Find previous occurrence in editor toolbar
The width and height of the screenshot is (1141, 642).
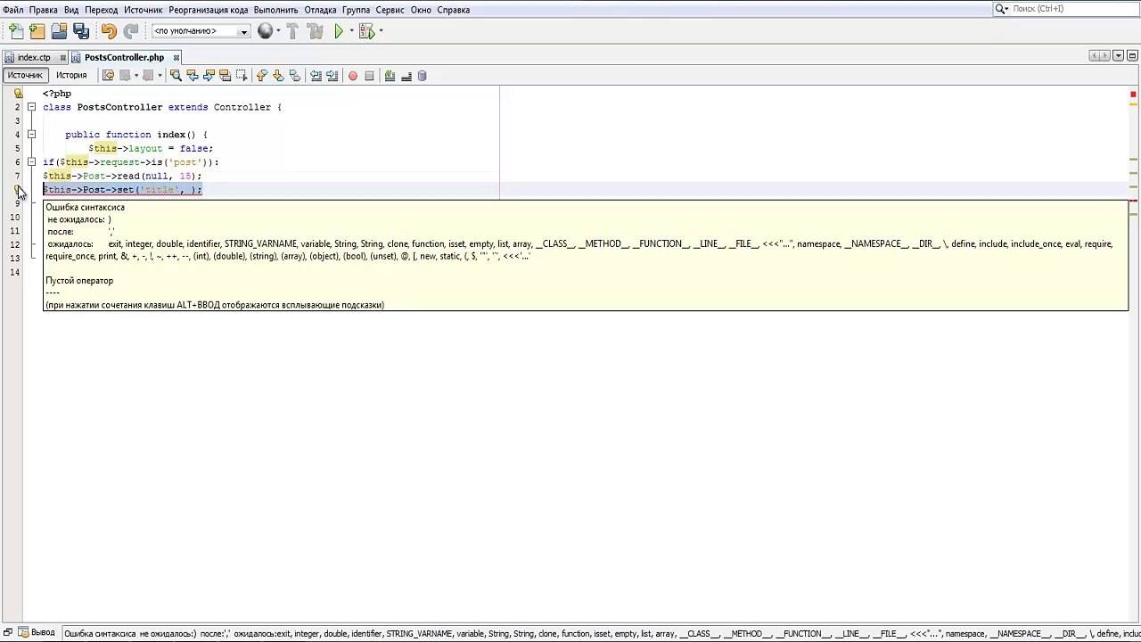tap(192, 76)
